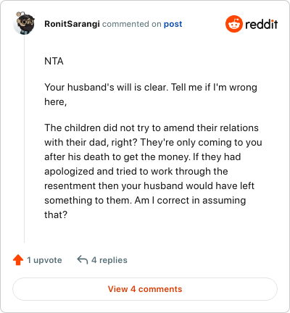Click the reddit wordmark text logo
Viewport: 290px width, 313px height.
[x=262, y=24]
